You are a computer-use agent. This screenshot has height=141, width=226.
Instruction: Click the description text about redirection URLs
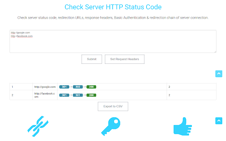coord(113,18)
